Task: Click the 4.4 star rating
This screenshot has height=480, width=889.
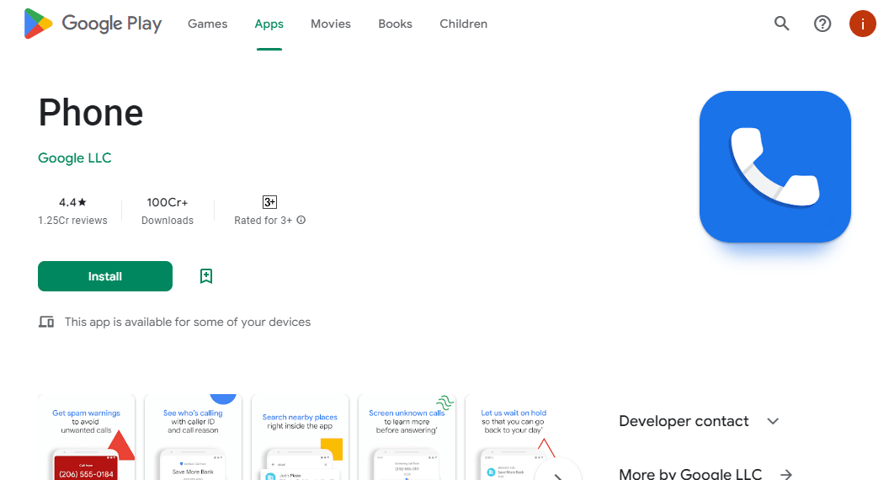Action: pos(72,202)
